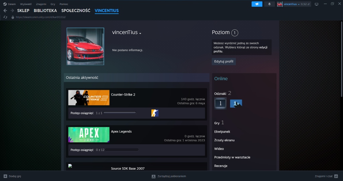The image size is (343, 181).
Task: Go forward with the right arrow
Action: point(12,10)
